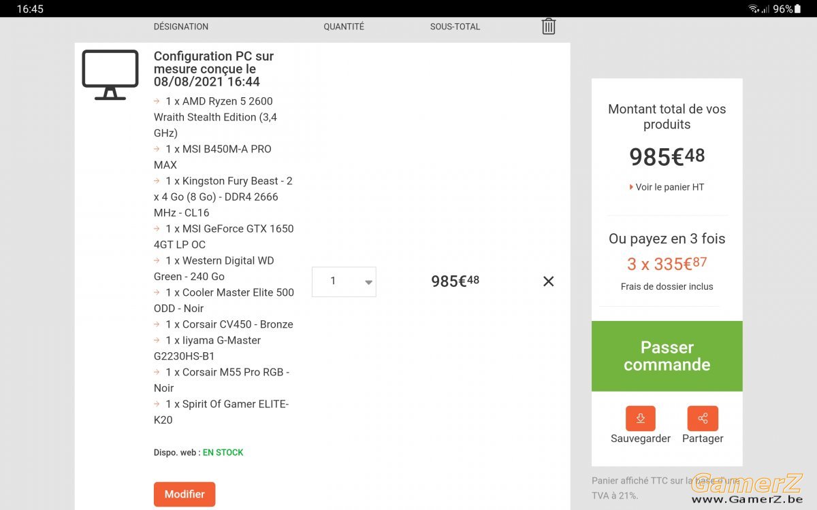Image resolution: width=817 pixels, height=510 pixels.
Task: Click the Sauvegarder label
Action: (x=641, y=439)
